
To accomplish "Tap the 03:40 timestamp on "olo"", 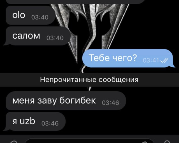I will [40, 17].
